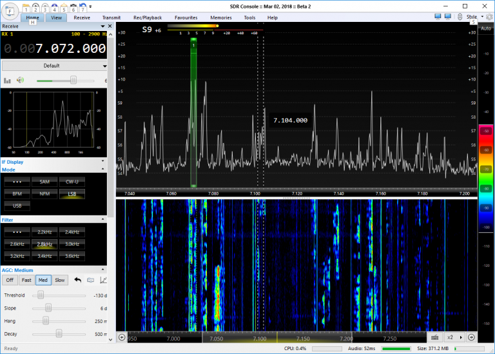This screenshot has width=495, height=354.
Task: Click the AGC graph icon
Action: [103, 280]
